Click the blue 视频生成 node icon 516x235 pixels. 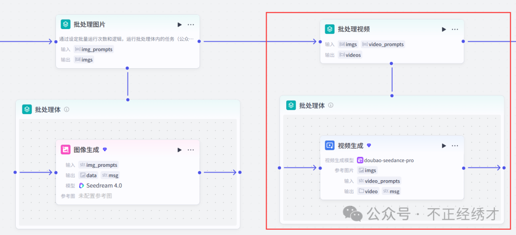330,145
